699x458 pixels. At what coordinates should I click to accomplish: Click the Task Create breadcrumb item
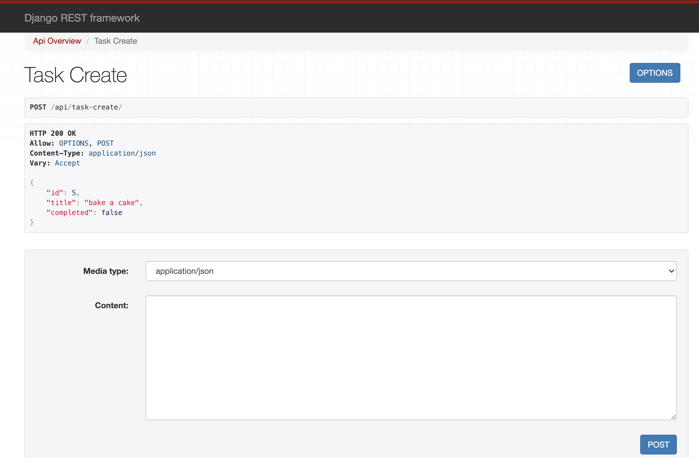[x=115, y=41]
